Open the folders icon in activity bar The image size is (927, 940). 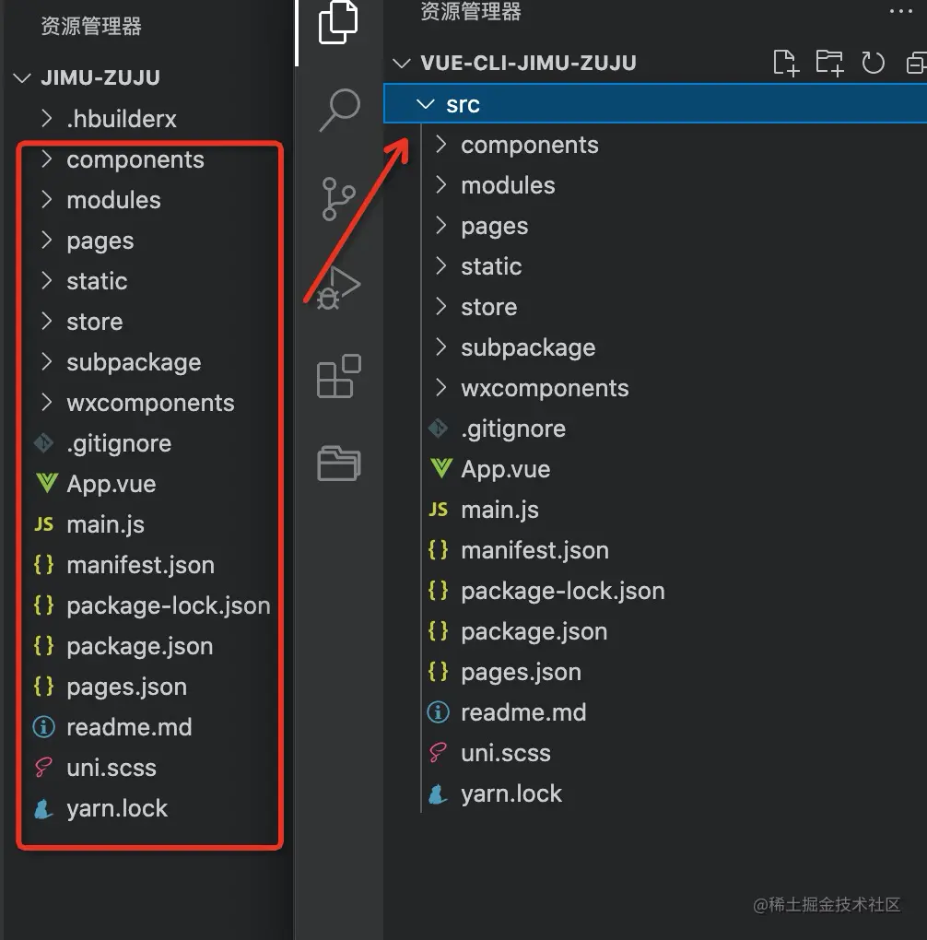tap(338, 463)
